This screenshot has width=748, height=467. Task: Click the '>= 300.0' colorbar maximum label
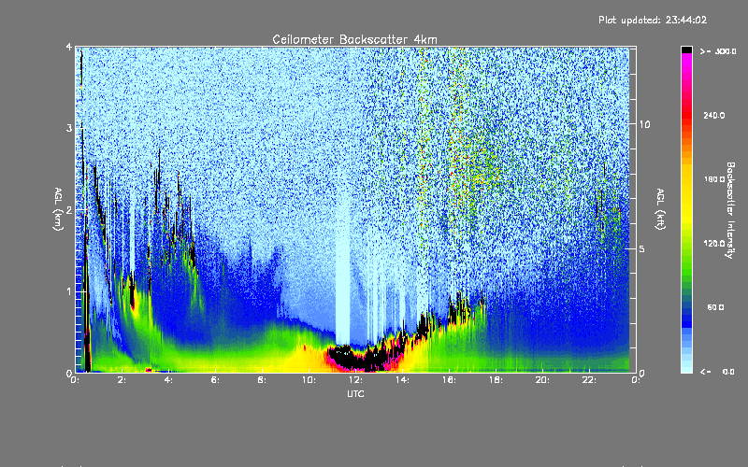pos(718,51)
